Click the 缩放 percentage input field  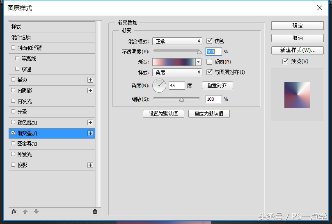214,99
